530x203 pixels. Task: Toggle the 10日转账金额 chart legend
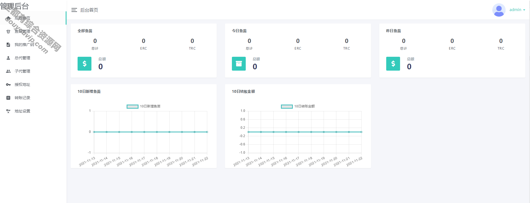pyautogui.click(x=298, y=106)
